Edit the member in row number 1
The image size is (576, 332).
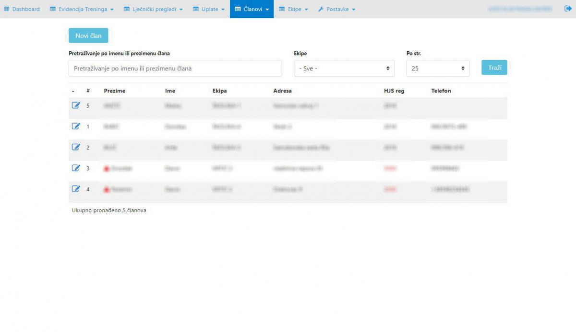coord(75,126)
